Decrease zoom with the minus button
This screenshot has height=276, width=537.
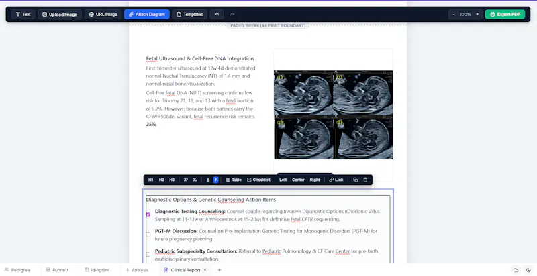click(x=454, y=14)
